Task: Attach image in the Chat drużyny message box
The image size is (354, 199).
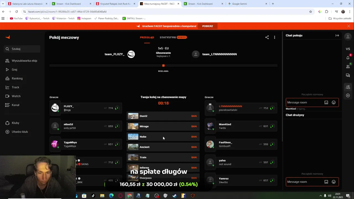Action: point(326,182)
